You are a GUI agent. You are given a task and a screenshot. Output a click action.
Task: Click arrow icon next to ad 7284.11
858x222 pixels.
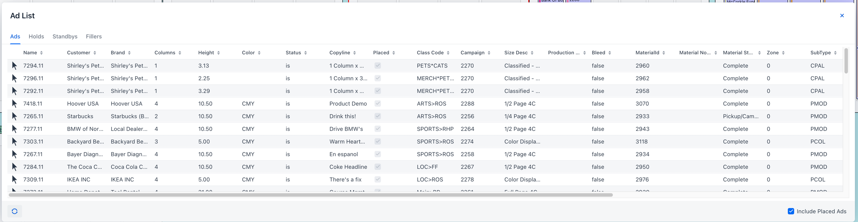pyautogui.click(x=14, y=167)
